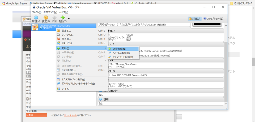Select the Ubuntu Server 16.04.2 LTS VM entry

[63, 27]
